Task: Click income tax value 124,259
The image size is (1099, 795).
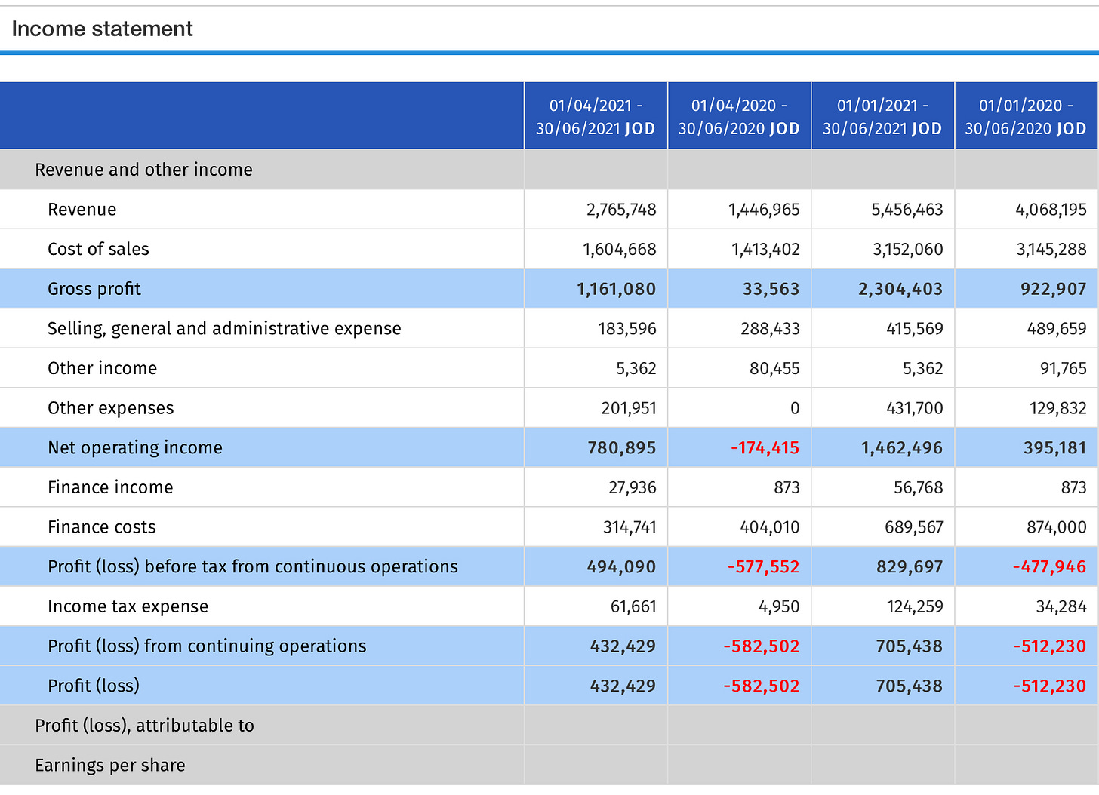Action: (x=915, y=606)
